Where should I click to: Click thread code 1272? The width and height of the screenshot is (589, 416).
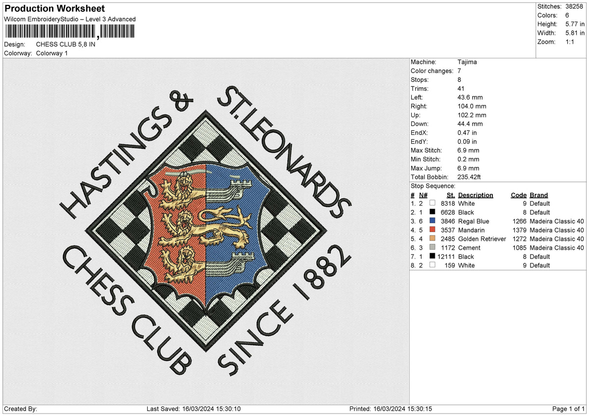(x=520, y=239)
